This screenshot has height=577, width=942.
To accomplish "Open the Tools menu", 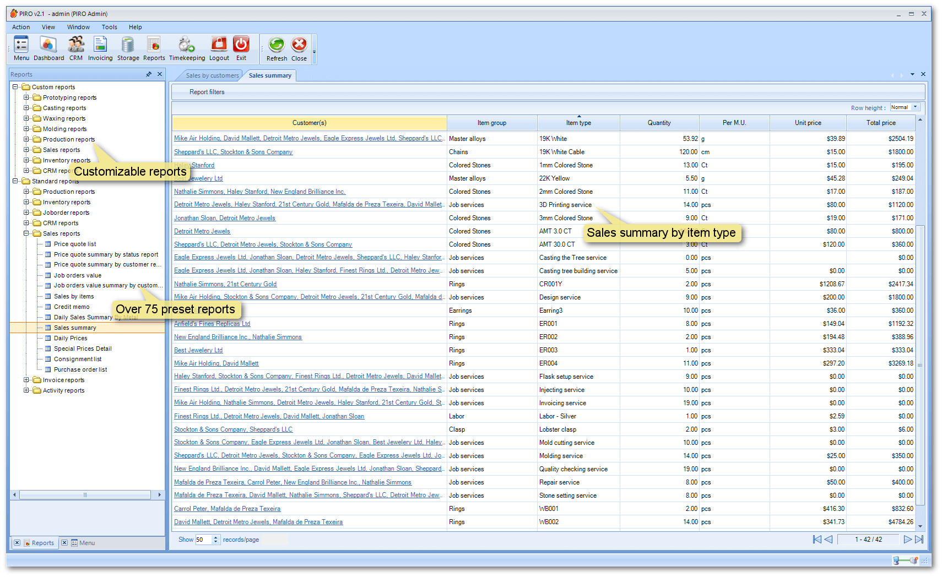I will click(x=109, y=27).
